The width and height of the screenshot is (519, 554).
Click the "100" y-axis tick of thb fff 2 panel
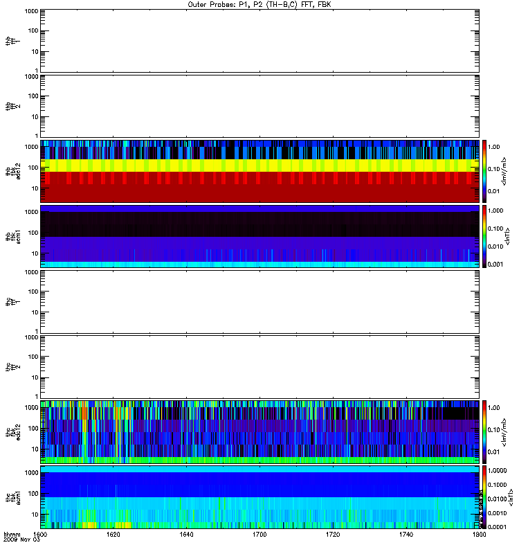33,96
